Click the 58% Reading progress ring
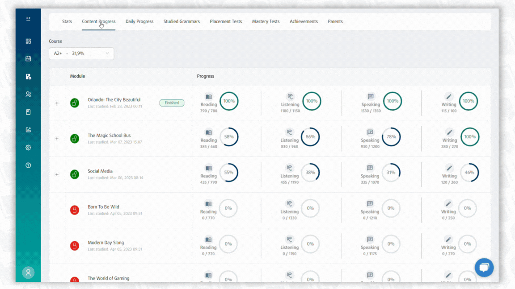The width and height of the screenshot is (515, 289). (229, 136)
